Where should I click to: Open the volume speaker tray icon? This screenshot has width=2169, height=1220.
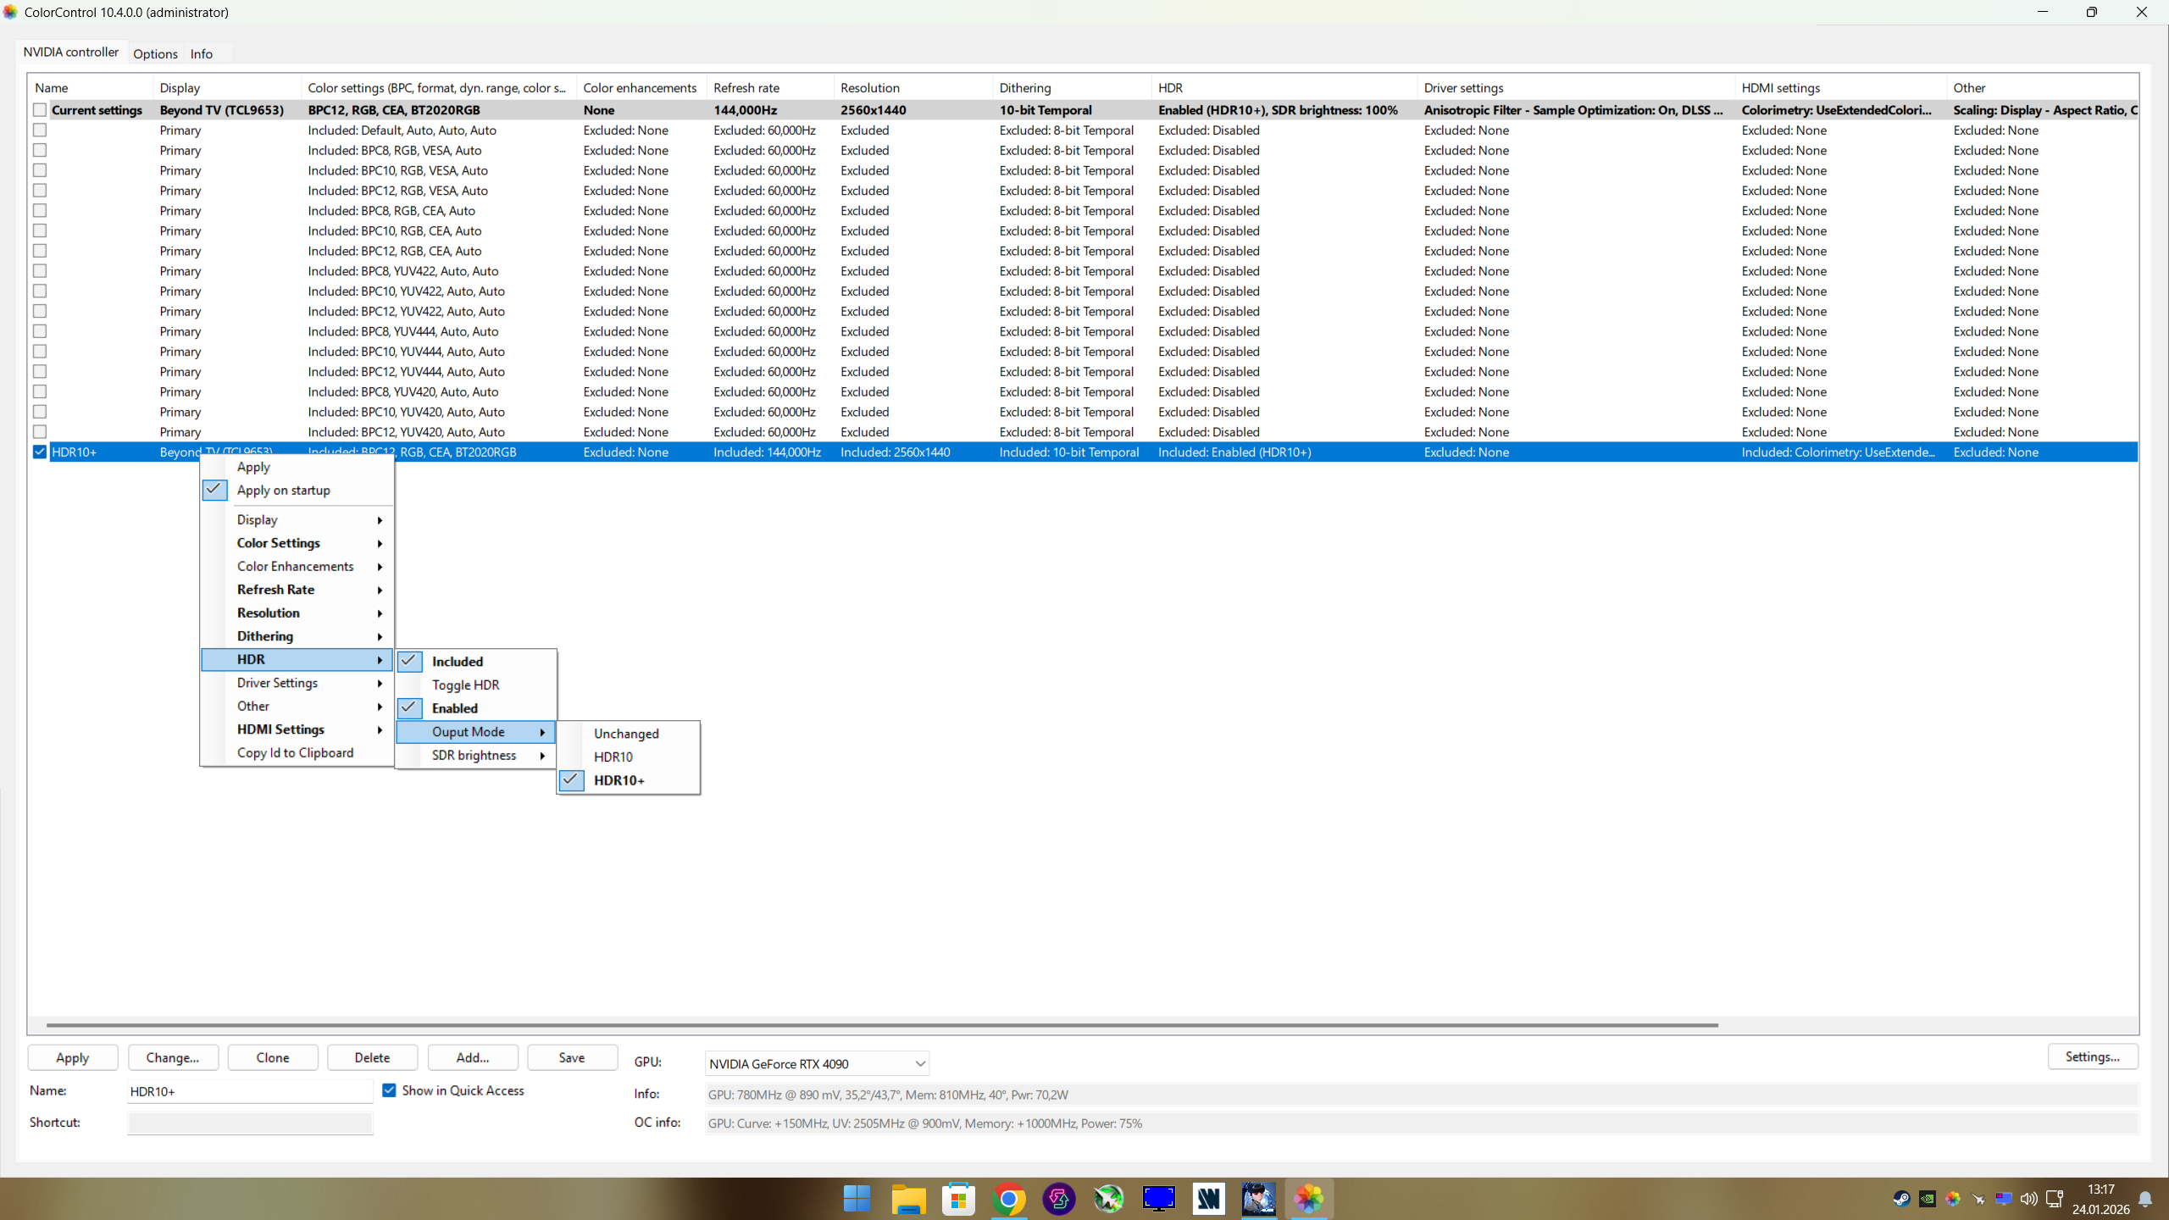(2028, 1199)
